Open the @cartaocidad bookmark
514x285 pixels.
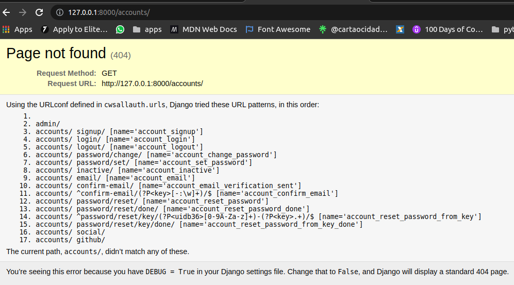(353, 29)
